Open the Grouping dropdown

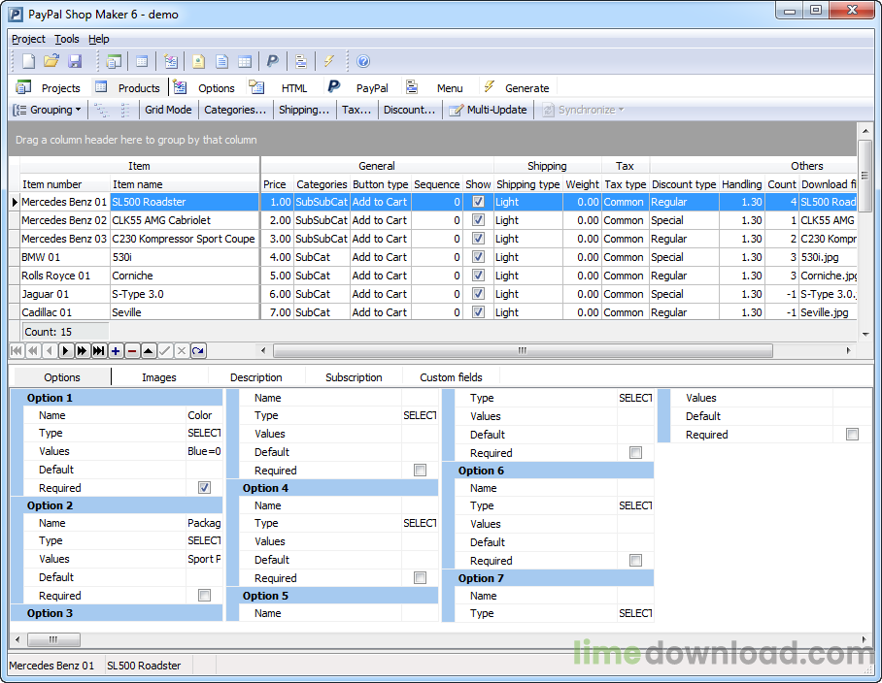(47, 110)
